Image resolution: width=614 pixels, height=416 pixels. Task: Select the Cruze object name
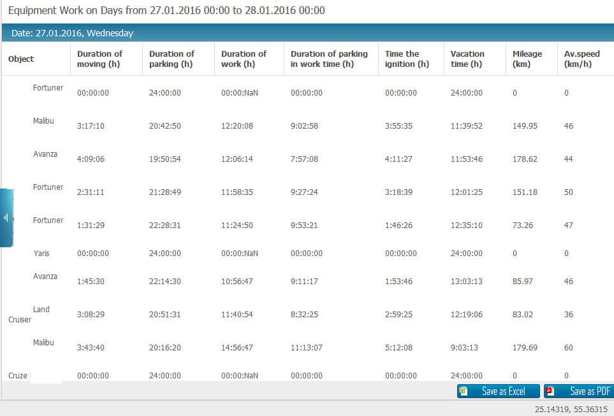pyautogui.click(x=18, y=376)
